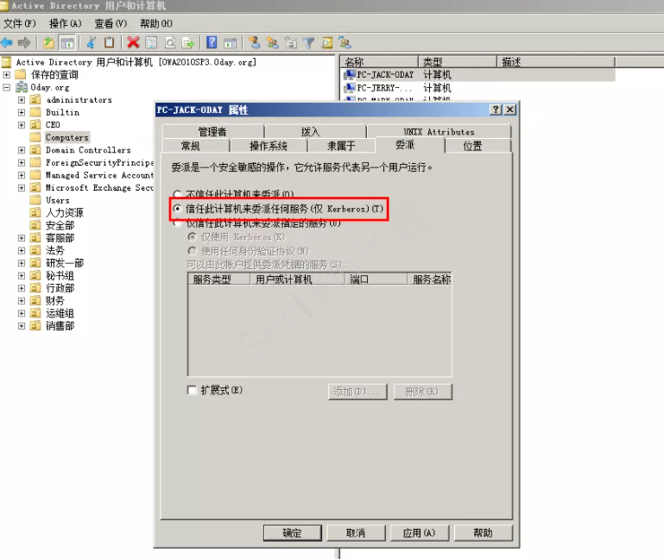Click the Export List toolbar icon

click(x=187, y=43)
